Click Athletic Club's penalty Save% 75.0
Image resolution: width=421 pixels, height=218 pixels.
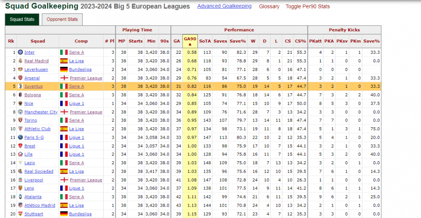pyautogui.click(x=375, y=129)
